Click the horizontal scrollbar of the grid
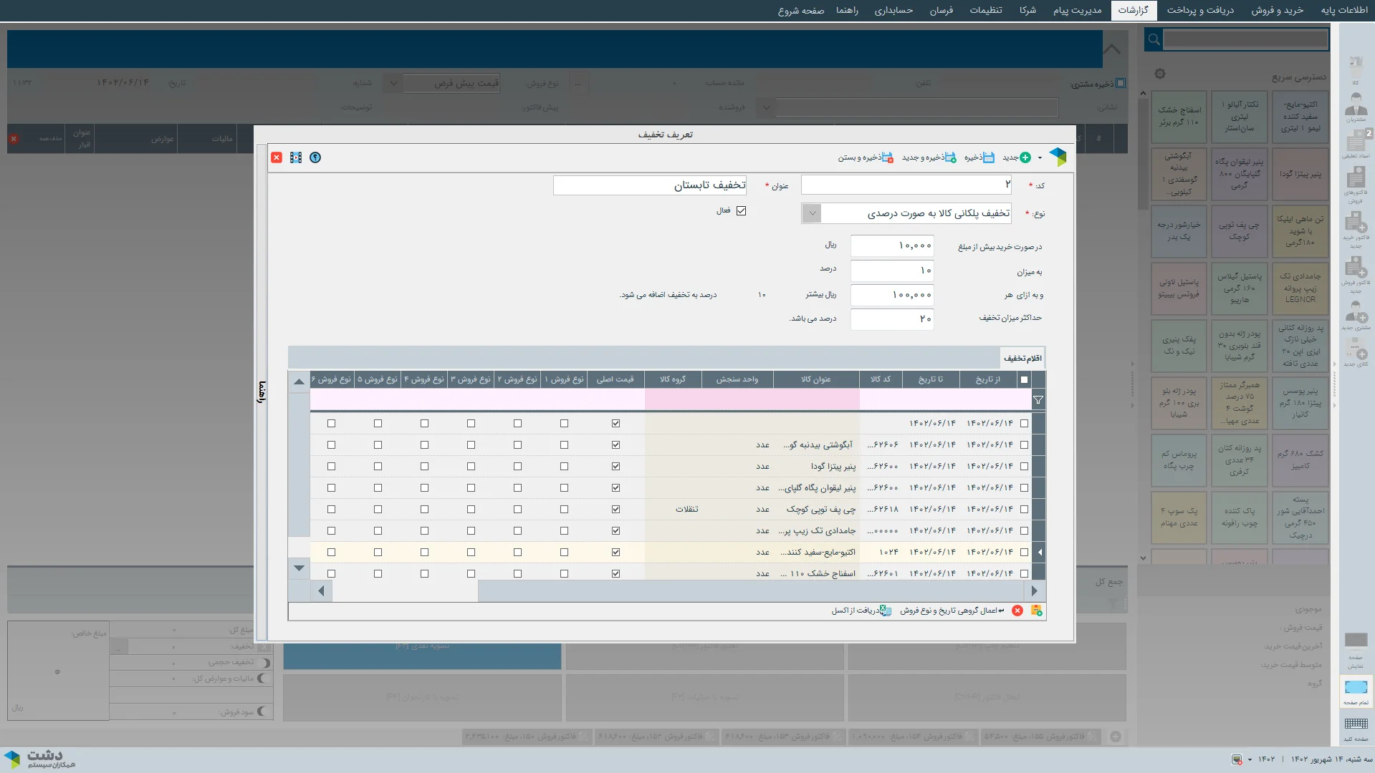Screen dimensions: 1375x773 pos(749,591)
